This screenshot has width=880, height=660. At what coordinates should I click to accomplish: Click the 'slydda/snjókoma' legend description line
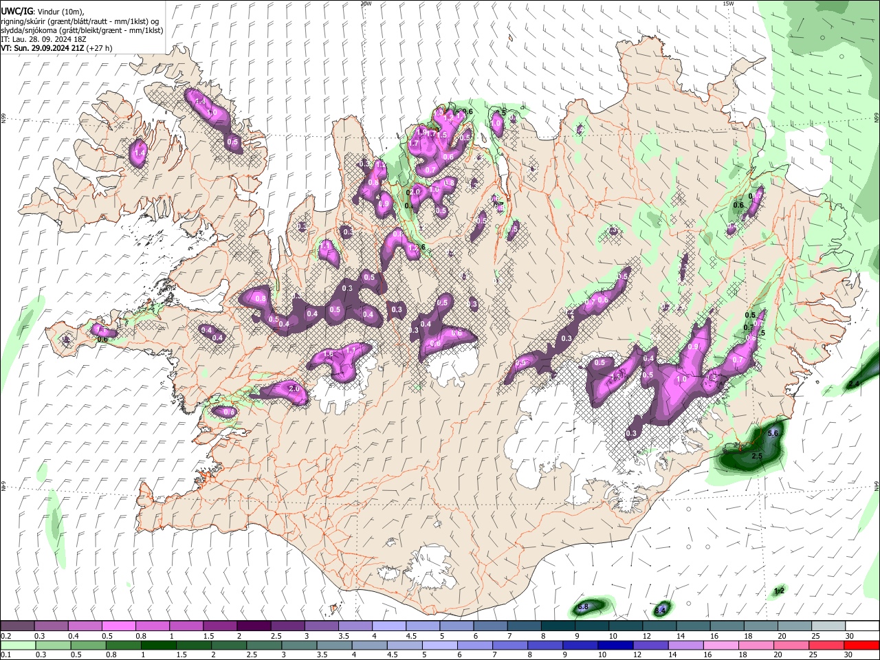pos(82,30)
